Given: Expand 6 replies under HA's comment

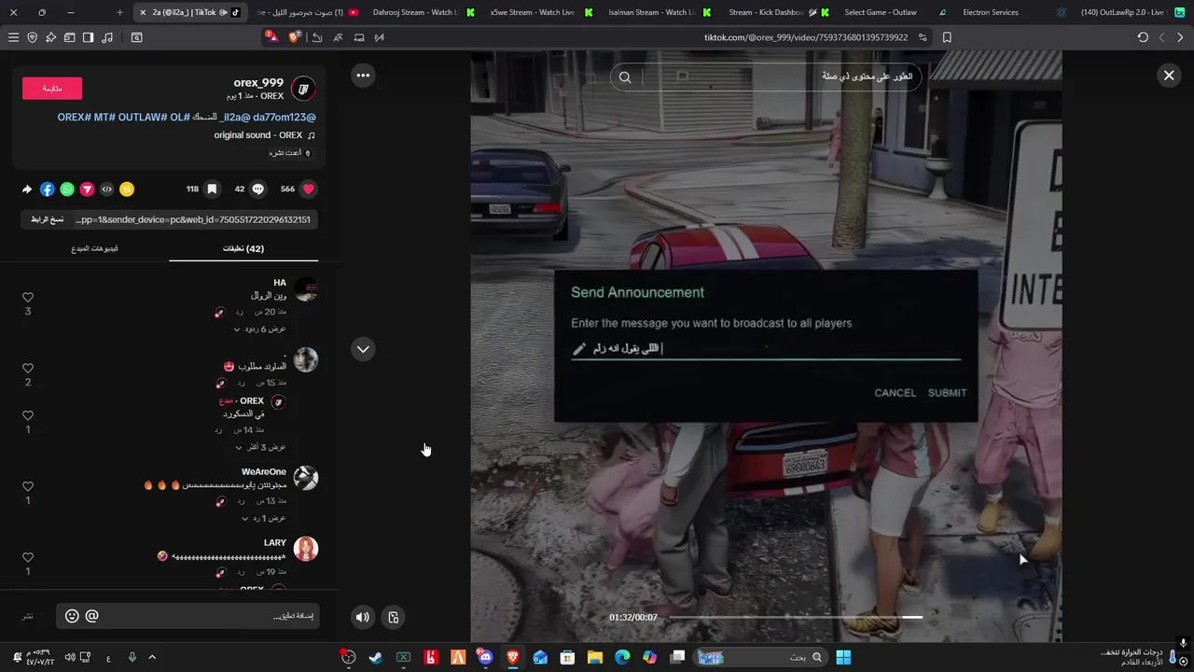Looking at the screenshot, I should tap(259, 329).
